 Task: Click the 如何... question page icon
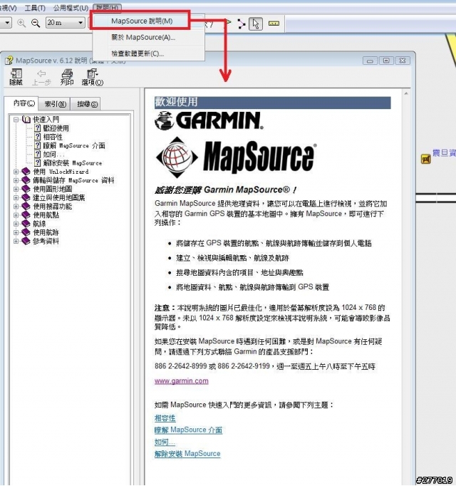[38, 154]
